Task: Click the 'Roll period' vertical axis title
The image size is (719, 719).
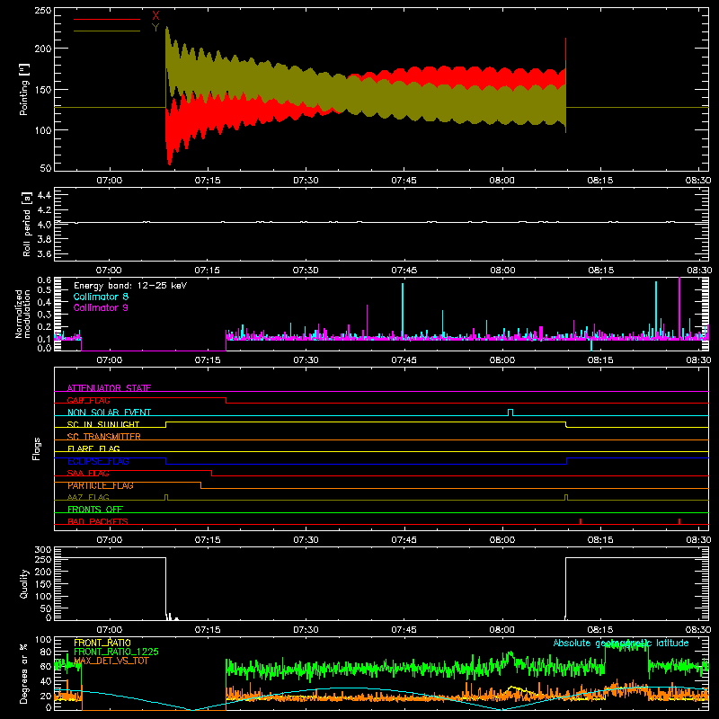Action: (26, 225)
